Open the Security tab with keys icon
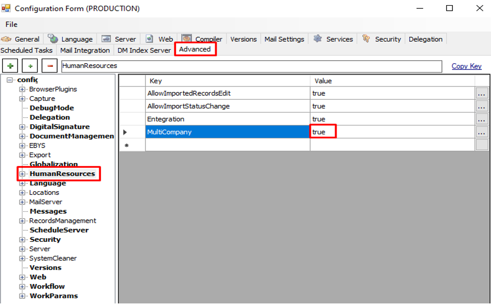The width and height of the screenshot is (491, 306). (x=381, y=39)
